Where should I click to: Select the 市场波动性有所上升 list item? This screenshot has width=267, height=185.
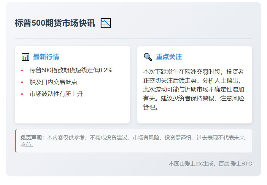(56, 94)
